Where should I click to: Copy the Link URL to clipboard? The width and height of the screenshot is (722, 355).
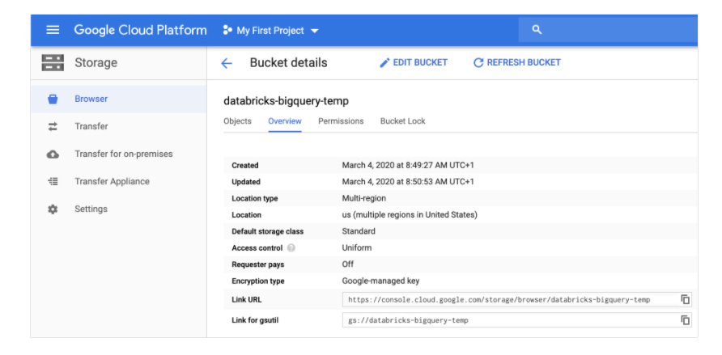[686, 299]
